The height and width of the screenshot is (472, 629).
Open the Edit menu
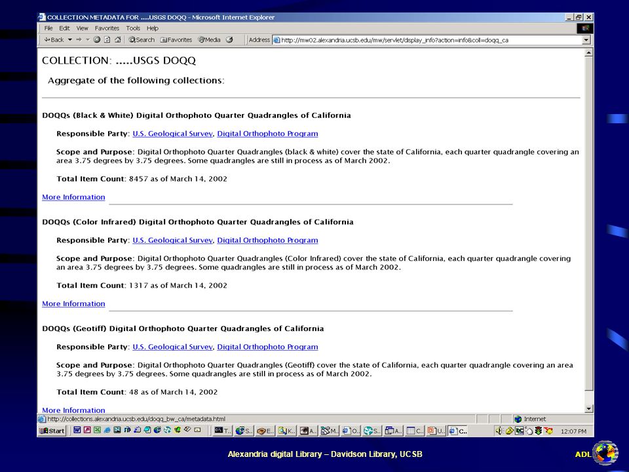point(64,28)
